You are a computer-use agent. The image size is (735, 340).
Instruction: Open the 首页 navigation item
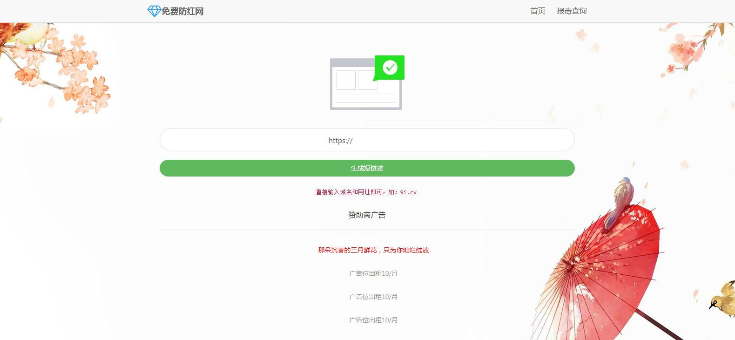538,11
